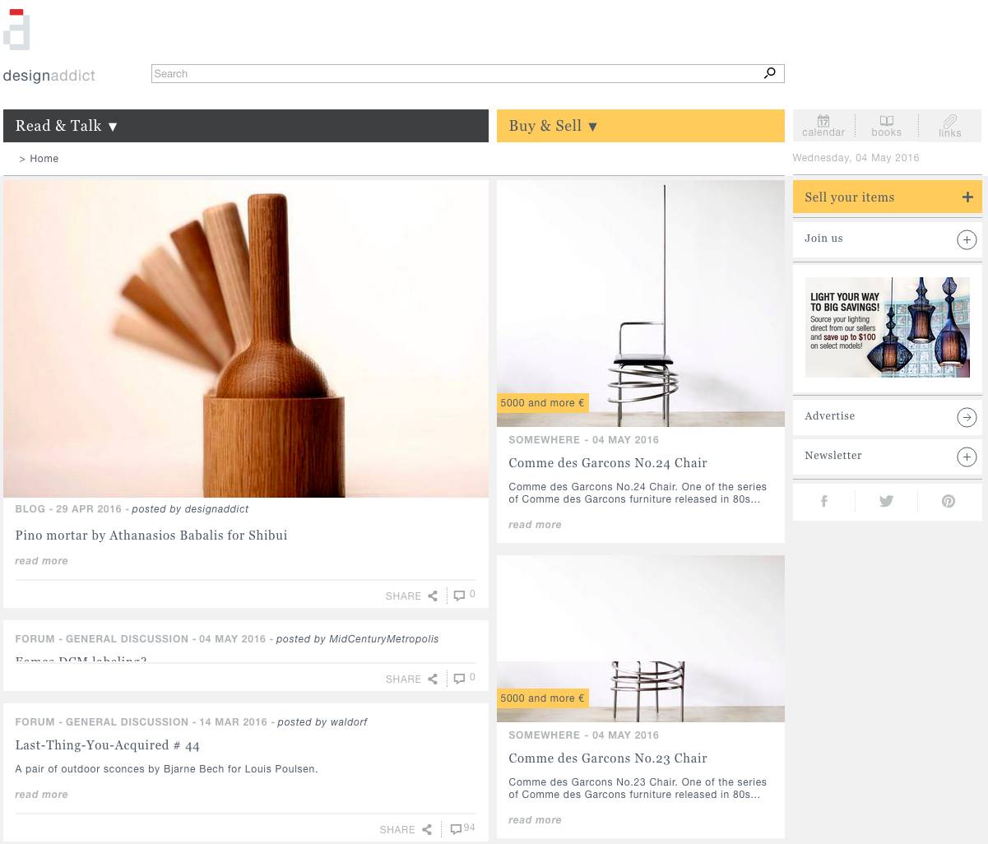Click the Facebook icon in sidebar
Screen dimensions: 988x844
coord(823,501)
